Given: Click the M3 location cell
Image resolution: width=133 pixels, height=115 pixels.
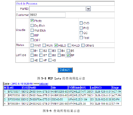Looking at the screenshot, I should (92, 104).
